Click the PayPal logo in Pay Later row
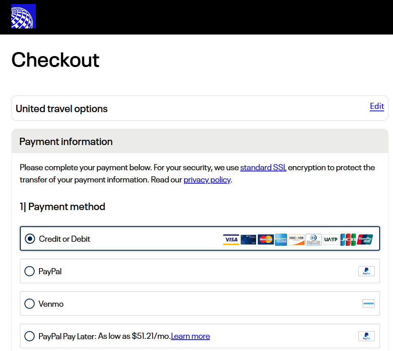 click(x=367, y=336)
